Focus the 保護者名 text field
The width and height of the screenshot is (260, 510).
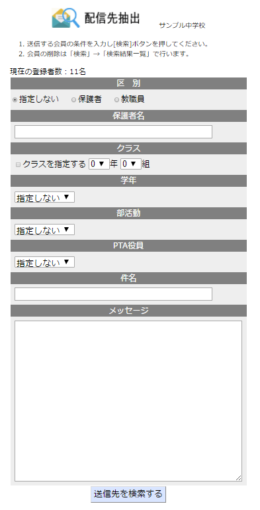pos(113,132)
